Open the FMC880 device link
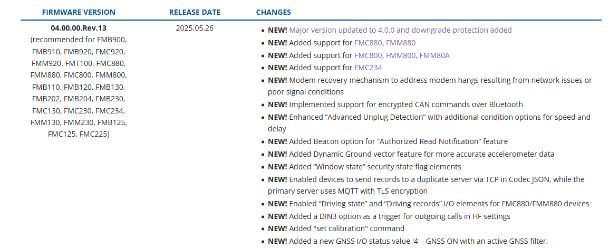Image resolution: width=609 pixels, height=248 pixels. (368, 43)
